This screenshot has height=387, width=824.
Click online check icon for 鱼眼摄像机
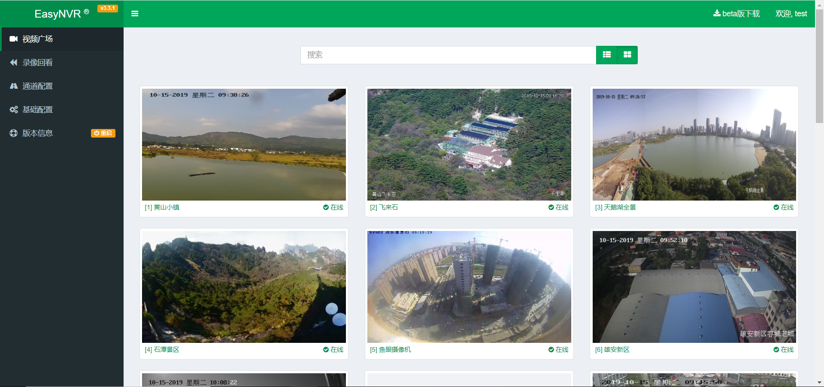point(551,350)
